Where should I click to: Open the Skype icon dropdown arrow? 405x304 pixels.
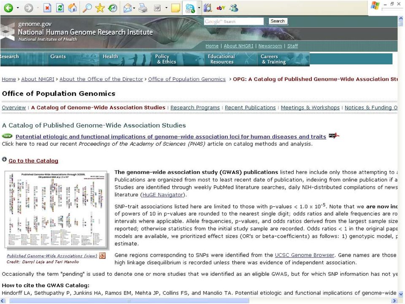tap(199, 8)
